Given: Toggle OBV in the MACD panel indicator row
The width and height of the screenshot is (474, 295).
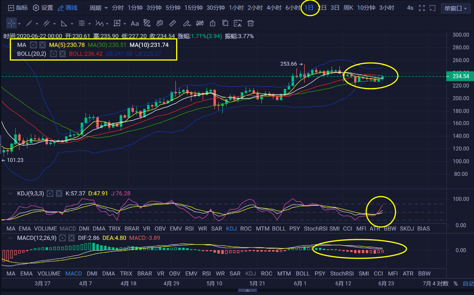Looking at the screenshot, I should click(x=175, y=274).
